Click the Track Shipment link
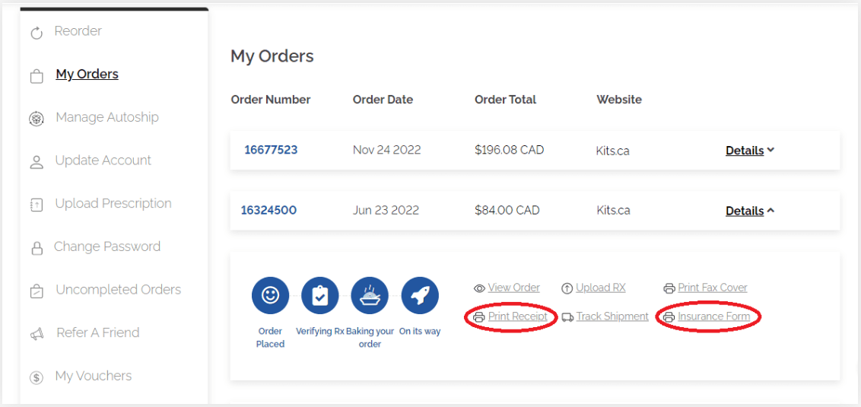The image size is (861, 407). pos(612,316)
